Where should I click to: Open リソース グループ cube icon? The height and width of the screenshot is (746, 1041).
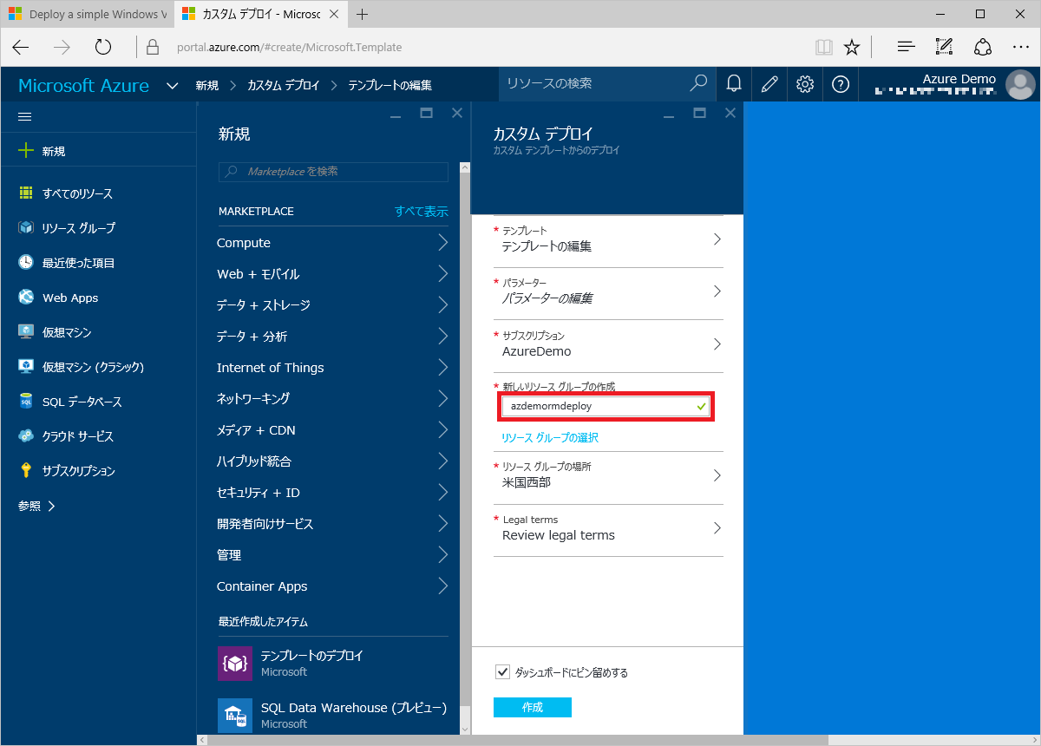pos(26,227)
